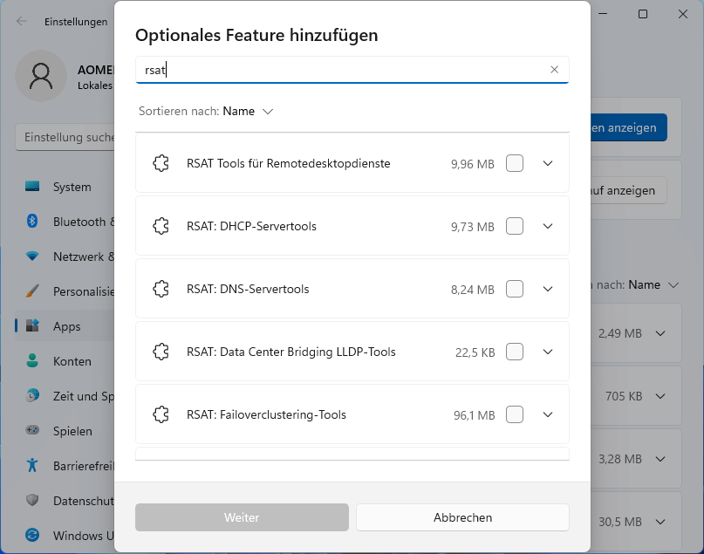Clear the rsat search text with X
The width and height of the screenshot is (704, 554).
[x=555, y=70]
